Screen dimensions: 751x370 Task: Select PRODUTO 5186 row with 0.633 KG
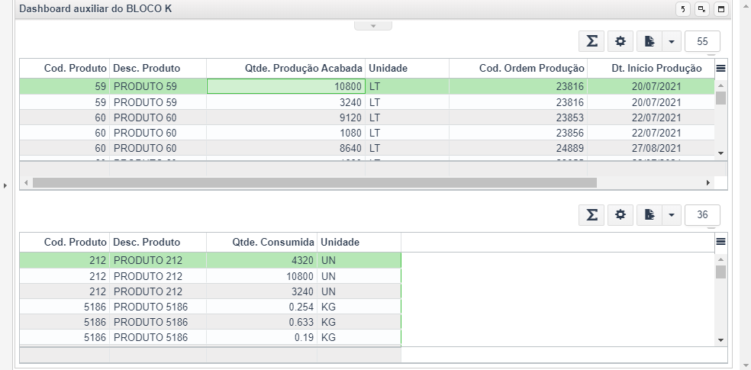(x=210, y=322)
